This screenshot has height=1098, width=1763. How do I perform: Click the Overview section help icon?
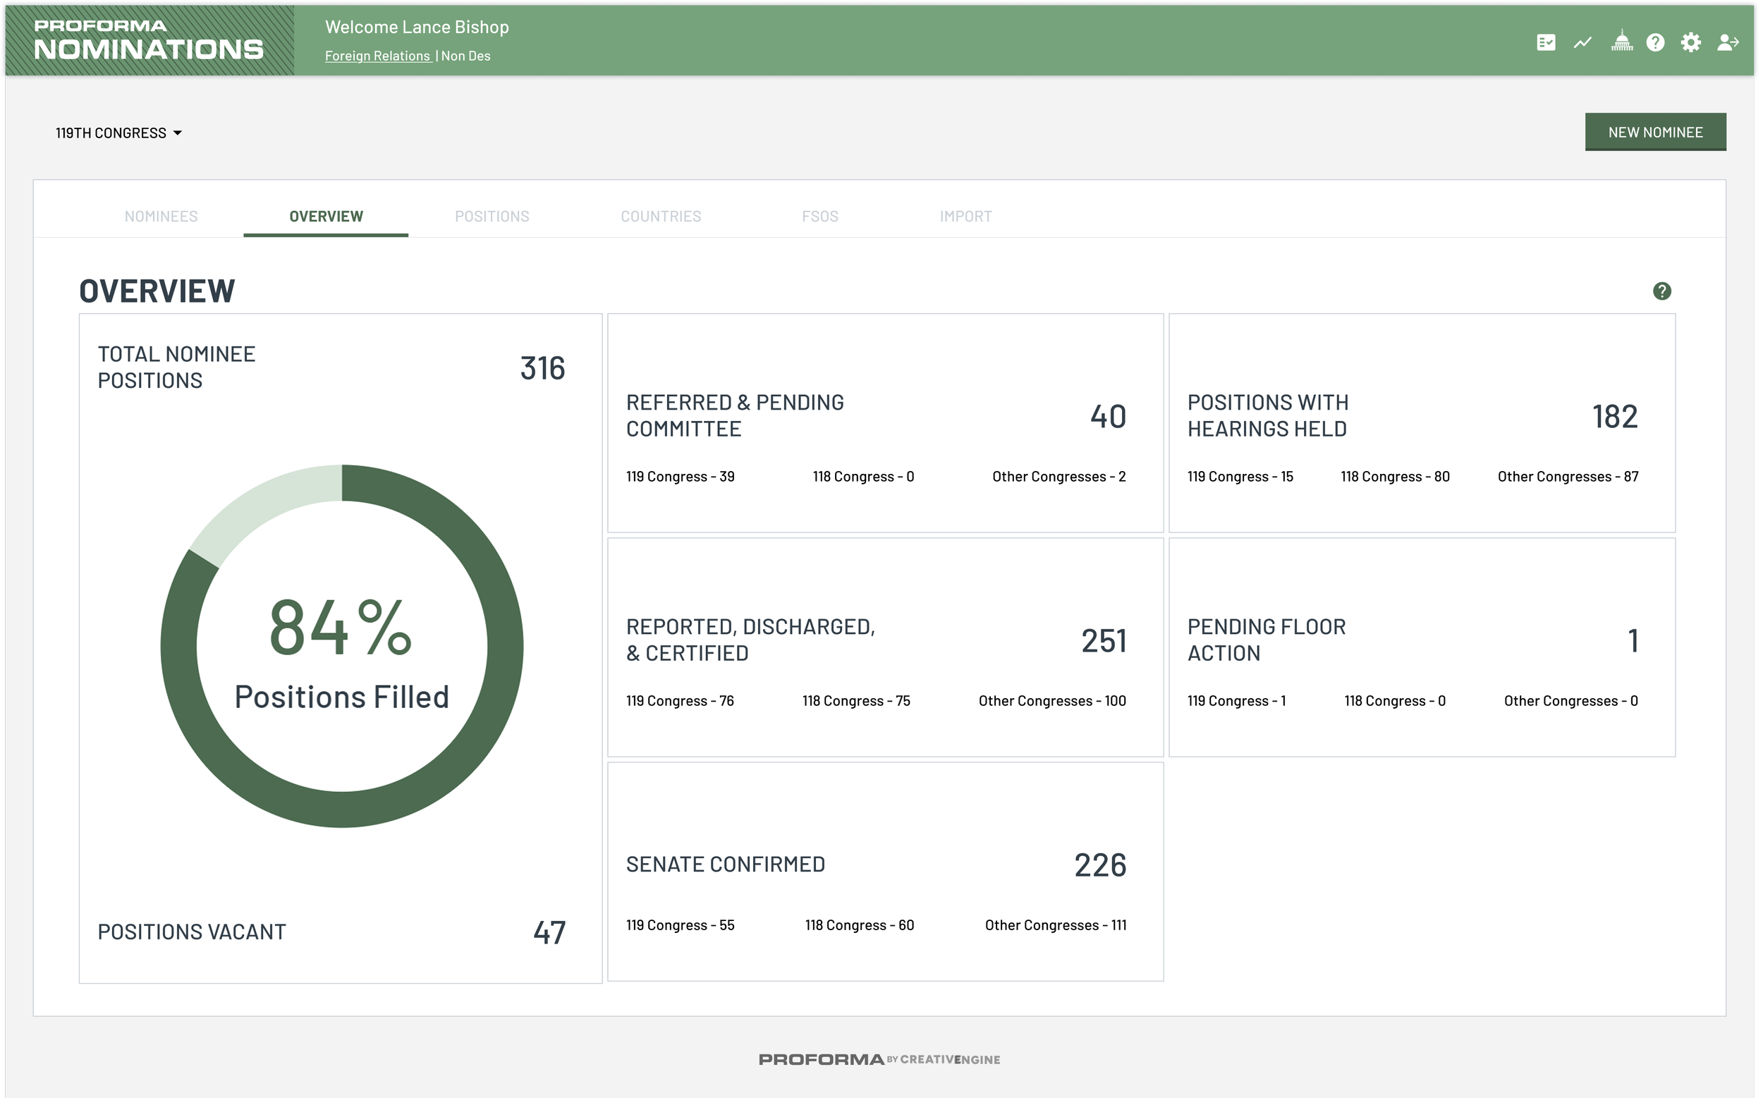[1661, 291]
